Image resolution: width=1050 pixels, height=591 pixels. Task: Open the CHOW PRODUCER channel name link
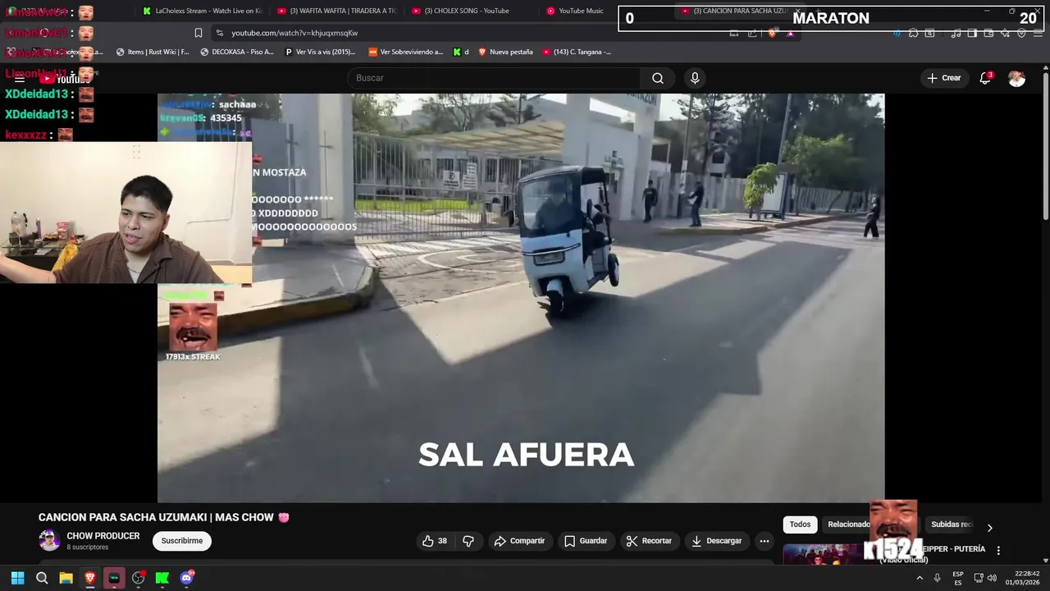tap(103, 536)
